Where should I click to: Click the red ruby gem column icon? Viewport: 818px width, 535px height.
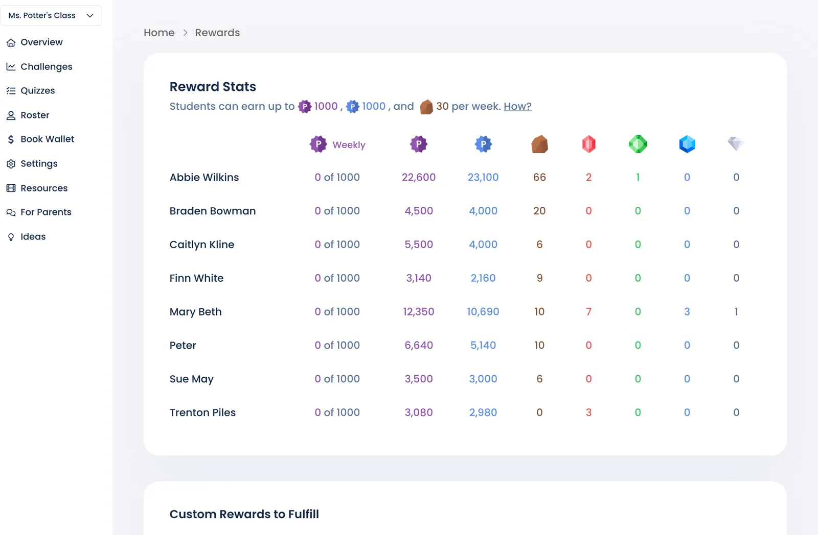[x=588, y=144]
